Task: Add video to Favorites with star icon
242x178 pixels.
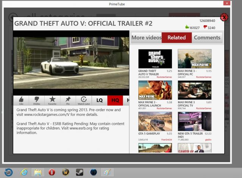Action: point(52,100)
